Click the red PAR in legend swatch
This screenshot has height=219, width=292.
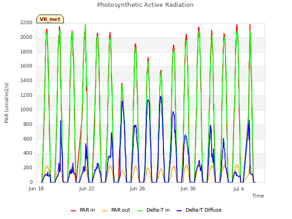tap(73, 211)
